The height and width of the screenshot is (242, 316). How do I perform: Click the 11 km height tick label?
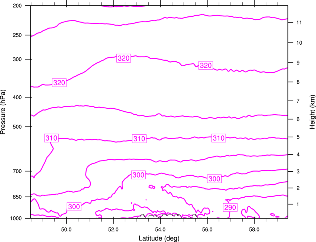[299, 22]
